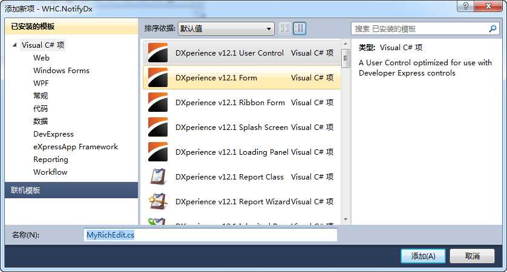Select the DevExpress category

tap(54, 134)
